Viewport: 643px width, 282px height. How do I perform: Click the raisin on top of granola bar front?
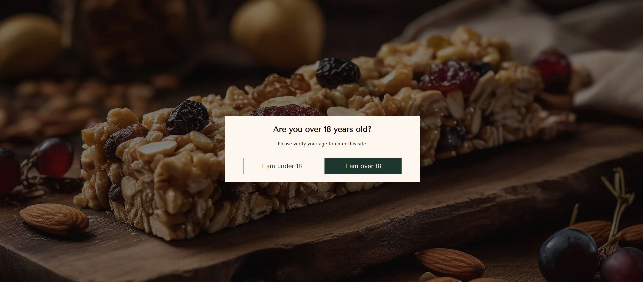tap(187, 117)
